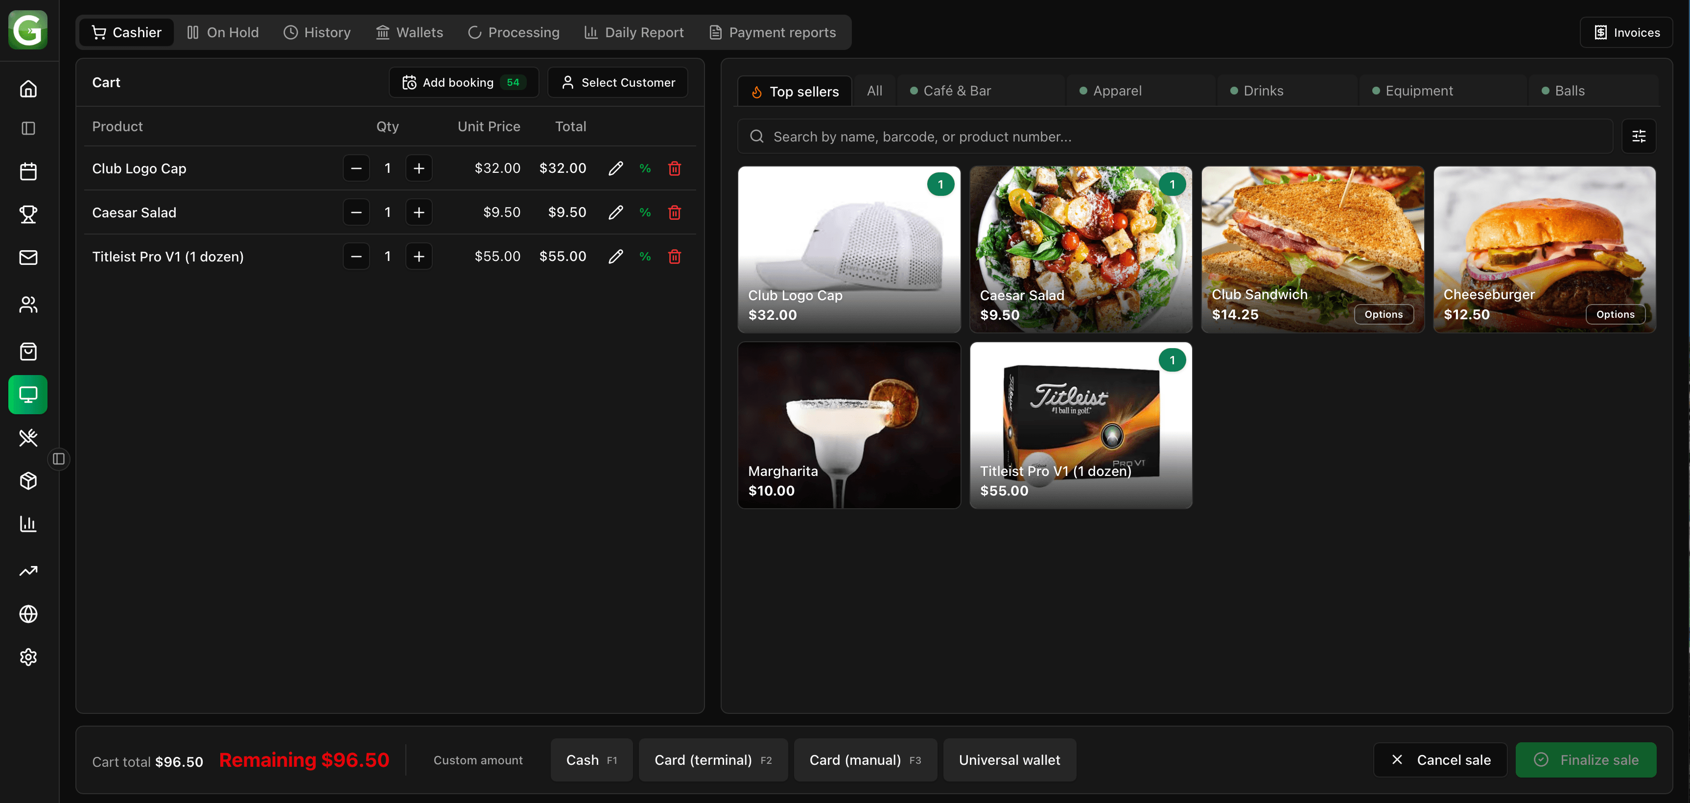1690x803 pixels.
Task: Focus the product search field
Action: click(1175, 137)
